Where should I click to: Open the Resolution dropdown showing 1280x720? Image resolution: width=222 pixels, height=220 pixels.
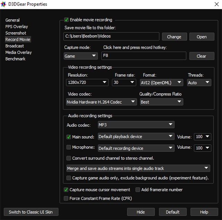point(87,82)
